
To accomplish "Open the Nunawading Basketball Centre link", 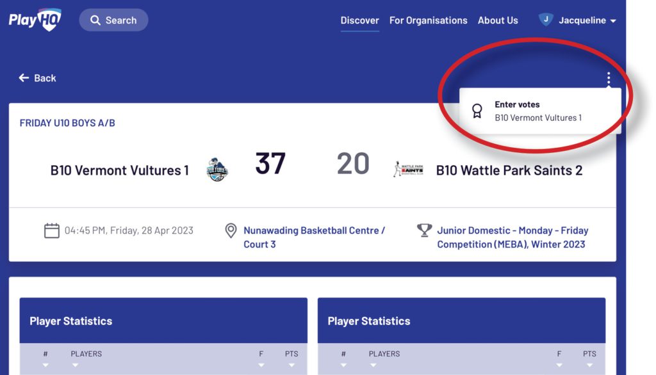I will coord(314,237).
